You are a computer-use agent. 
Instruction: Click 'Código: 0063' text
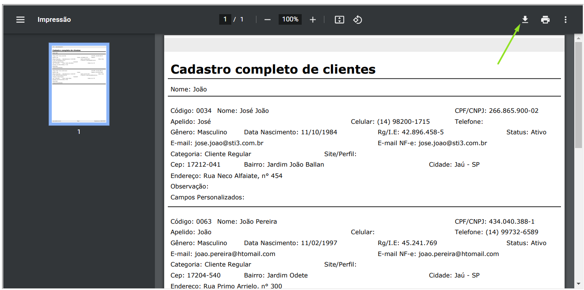point(191,222)
